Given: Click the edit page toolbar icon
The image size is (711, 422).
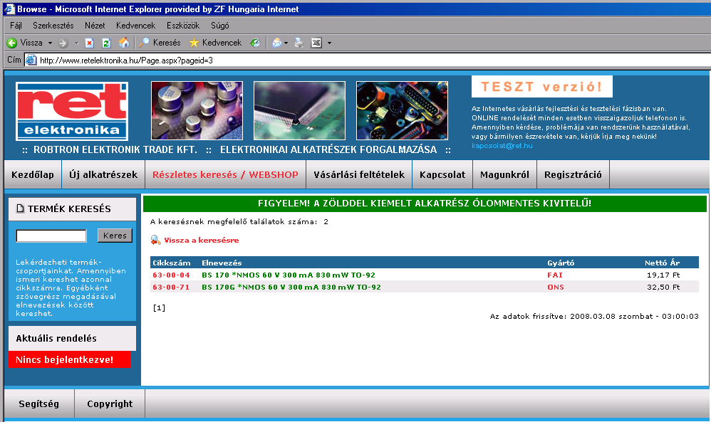Looking at the screenshot, I should pyautogui.click(x=316, y=43).
